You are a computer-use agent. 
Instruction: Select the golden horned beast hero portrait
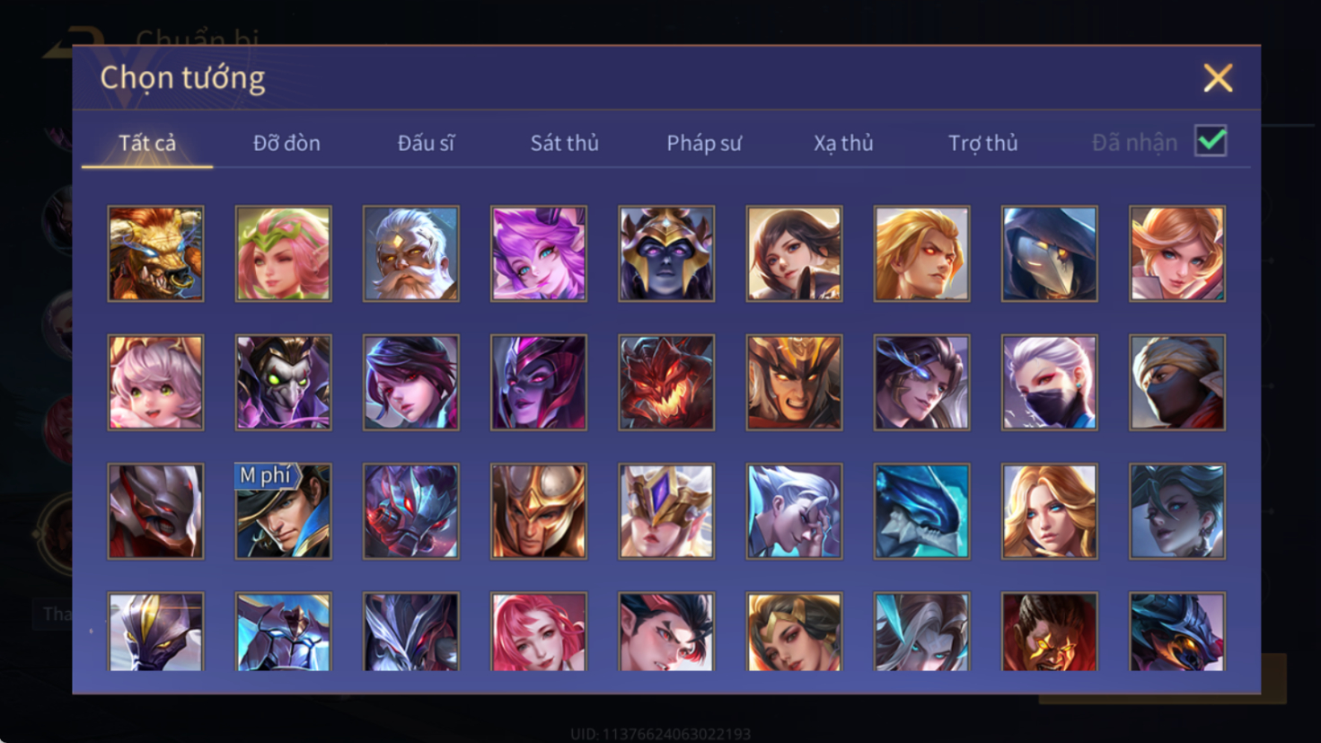click(x=155, y=253)
